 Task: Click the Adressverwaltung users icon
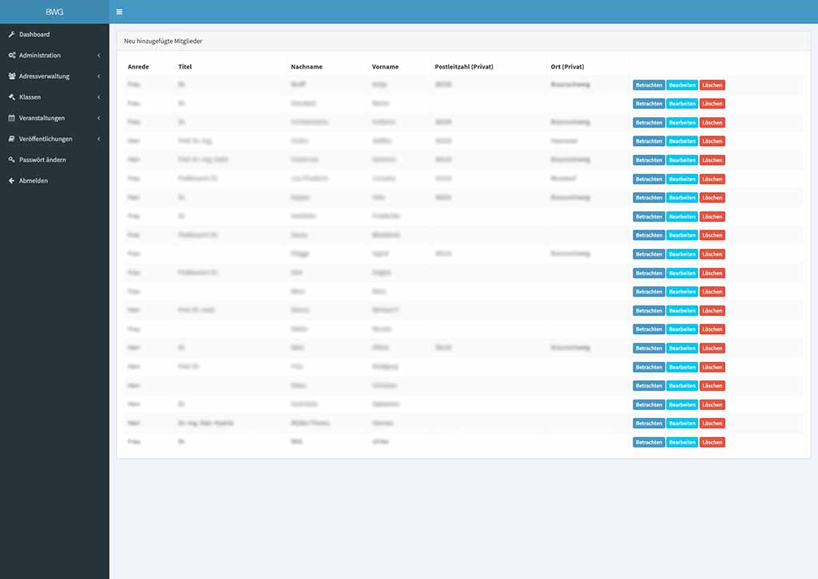pos(11,77)
